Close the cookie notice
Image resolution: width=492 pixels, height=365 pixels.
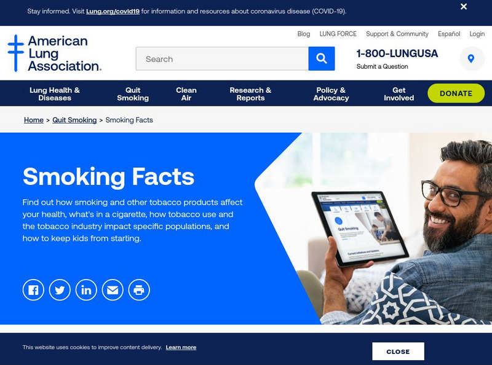(398, 351)
